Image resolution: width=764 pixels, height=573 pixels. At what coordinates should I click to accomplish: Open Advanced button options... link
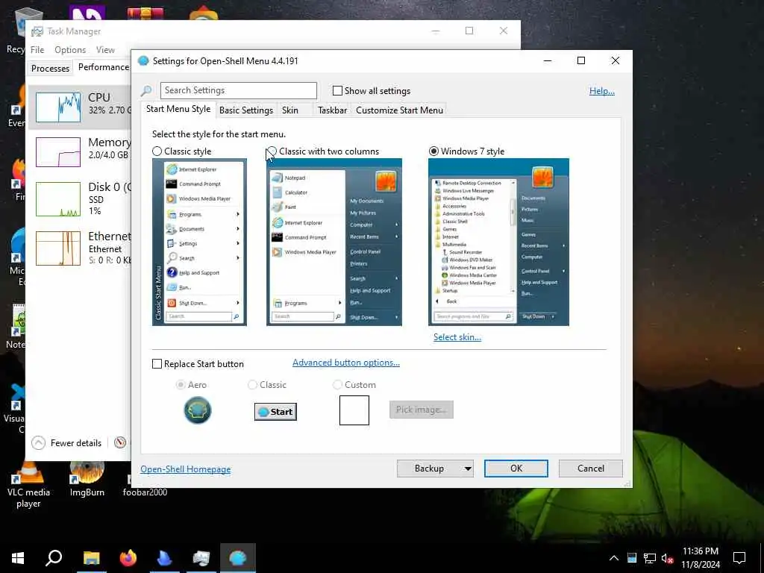point(346,363)
